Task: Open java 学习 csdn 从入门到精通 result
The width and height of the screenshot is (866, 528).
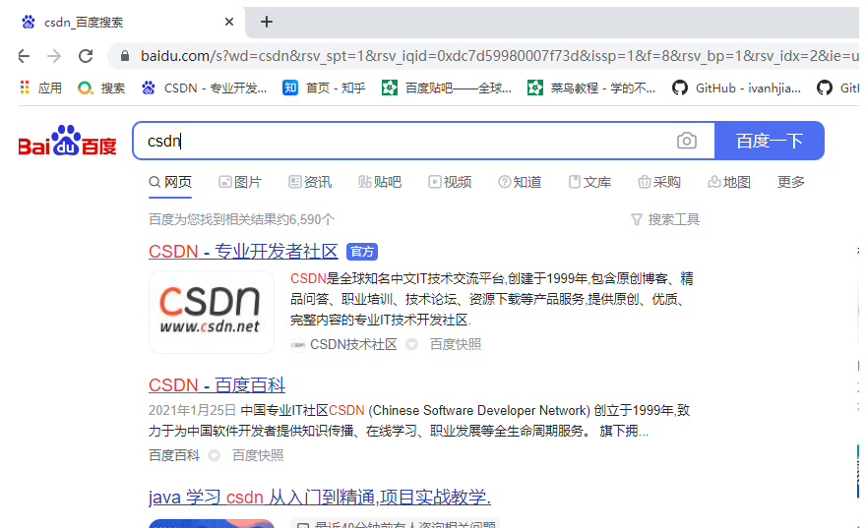Action: [x=319, y=498]
